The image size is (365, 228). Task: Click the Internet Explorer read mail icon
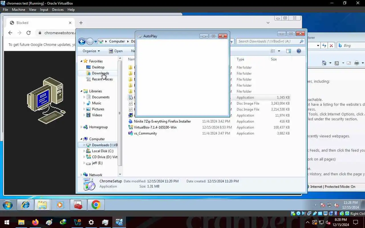click(349, 63)
